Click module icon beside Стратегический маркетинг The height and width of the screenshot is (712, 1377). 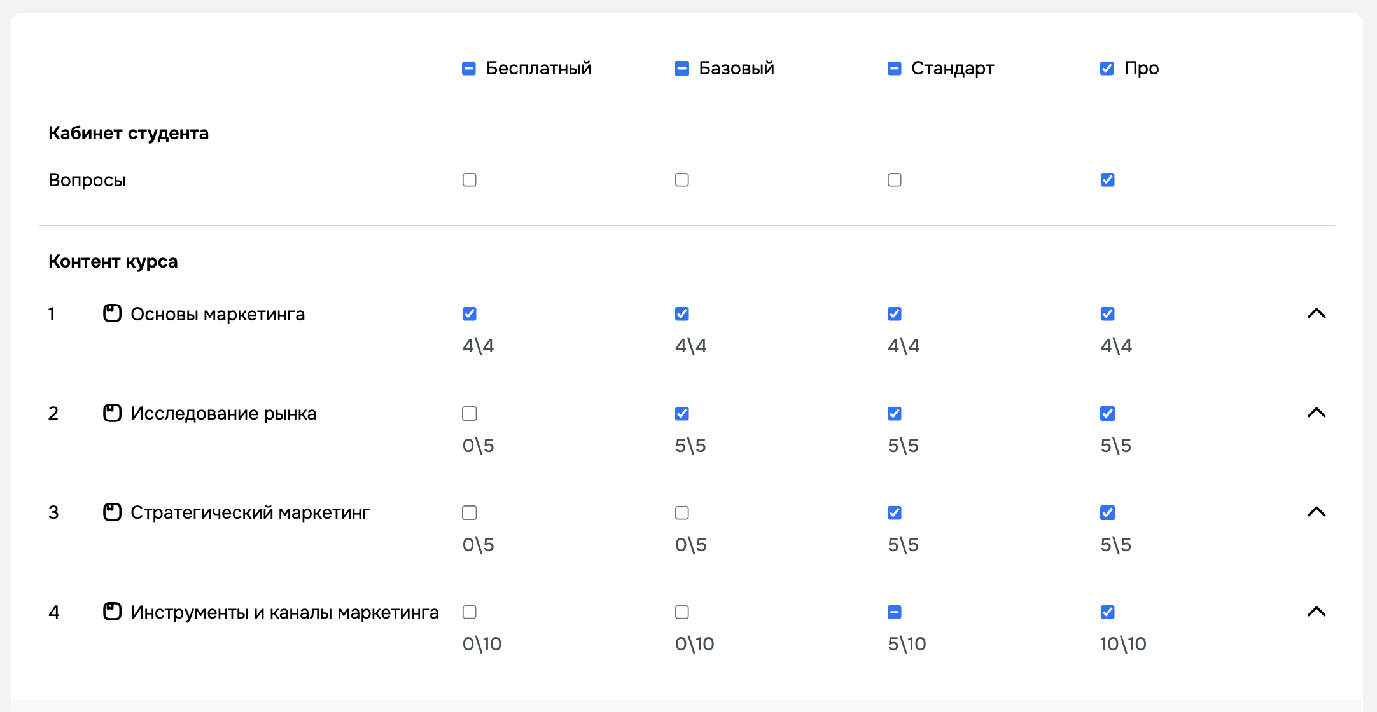112,512
